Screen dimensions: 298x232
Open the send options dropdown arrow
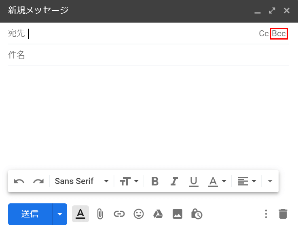pyautogui.click(x=60, y=214)
